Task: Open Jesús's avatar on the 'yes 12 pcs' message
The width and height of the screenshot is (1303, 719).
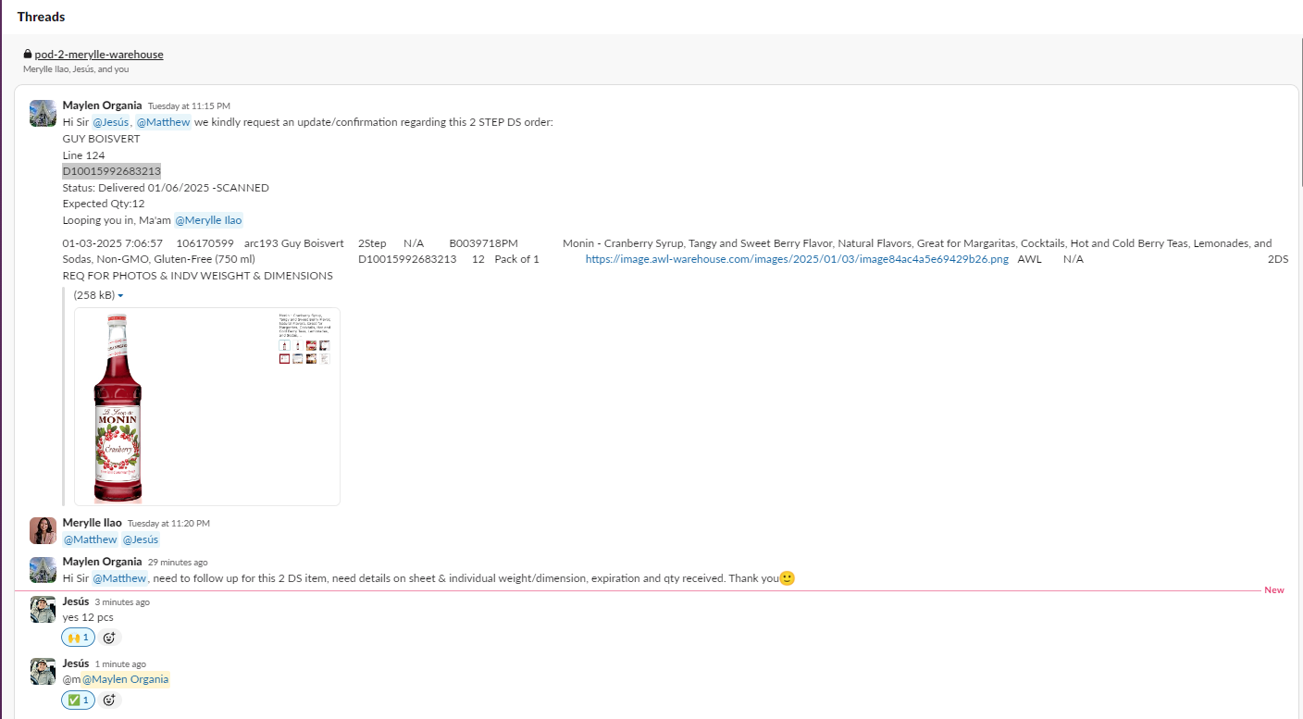Action: (x=43, y=608)
